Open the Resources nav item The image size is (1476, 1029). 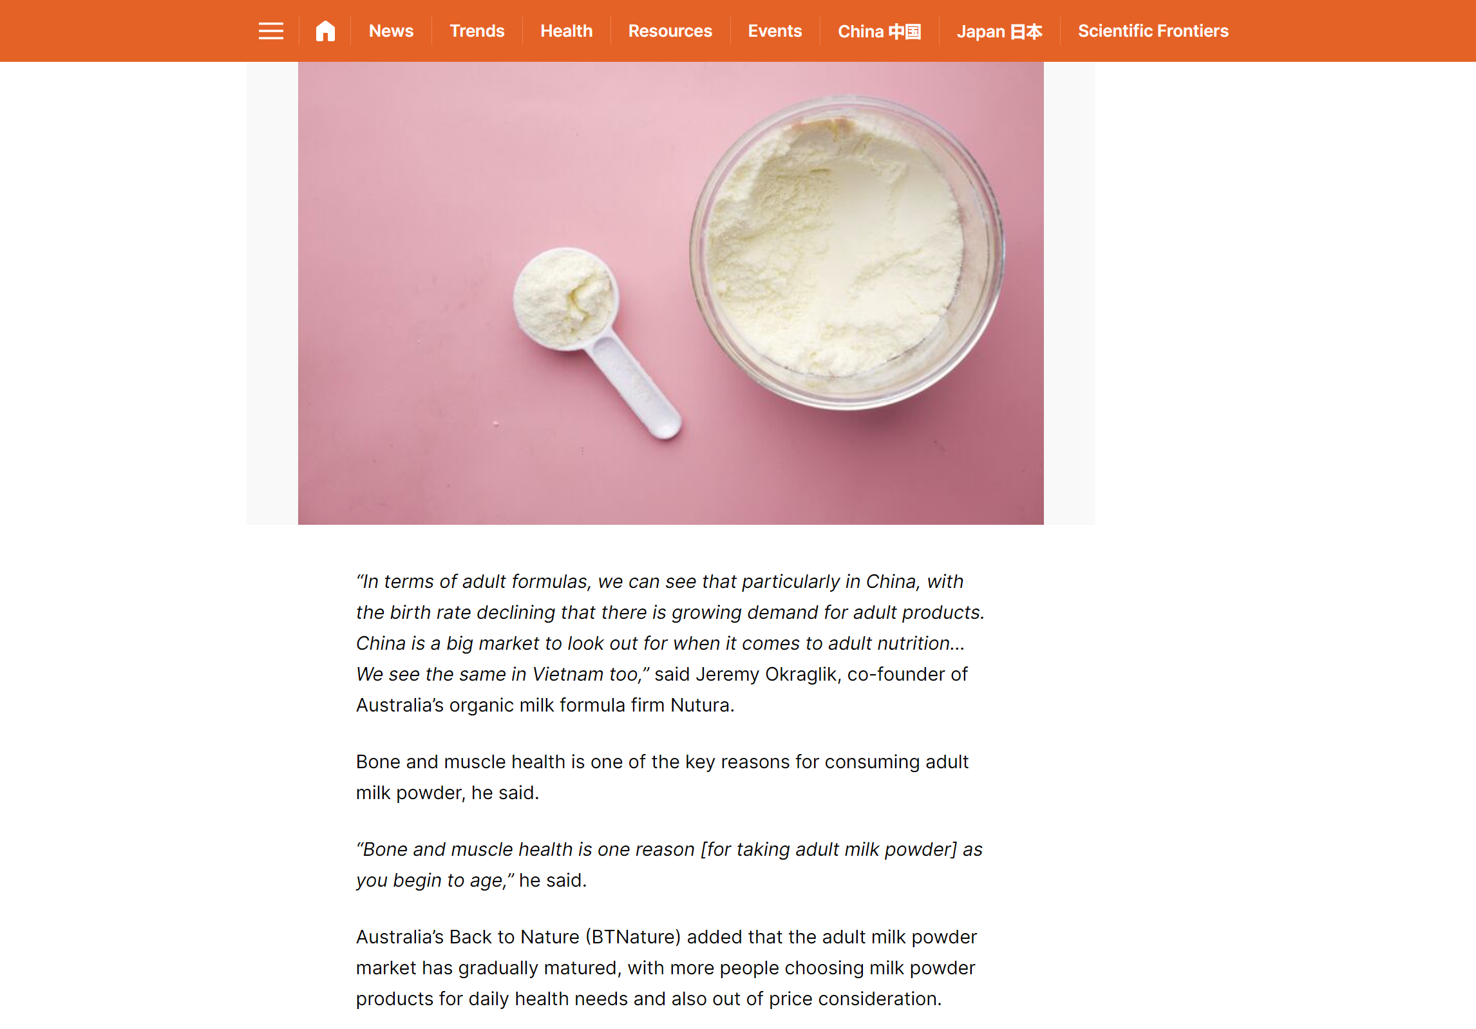pyautogui.click(x=670, y=31)
